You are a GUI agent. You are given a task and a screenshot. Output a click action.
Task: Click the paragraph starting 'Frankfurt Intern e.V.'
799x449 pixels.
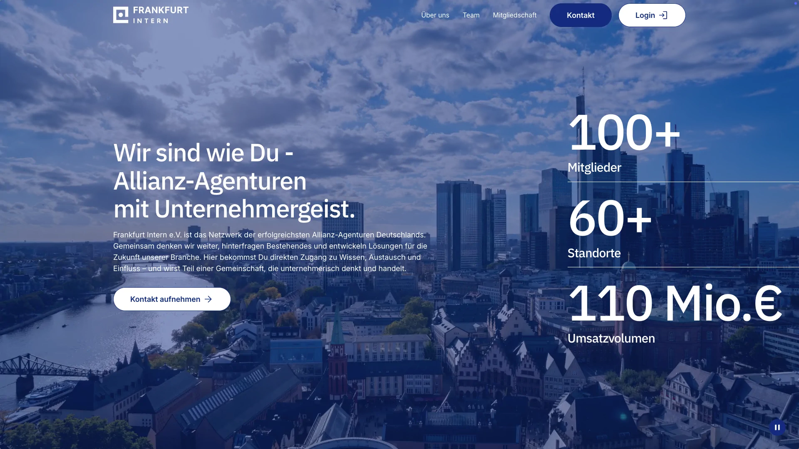pos(270,252)
